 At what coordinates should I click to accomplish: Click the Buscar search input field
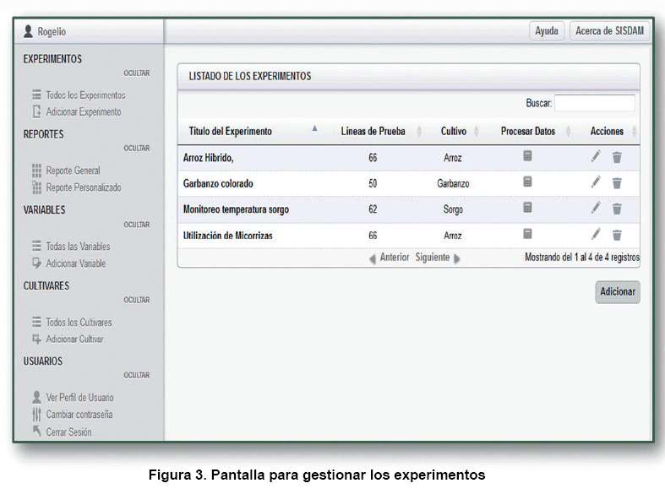click(594, 103)
